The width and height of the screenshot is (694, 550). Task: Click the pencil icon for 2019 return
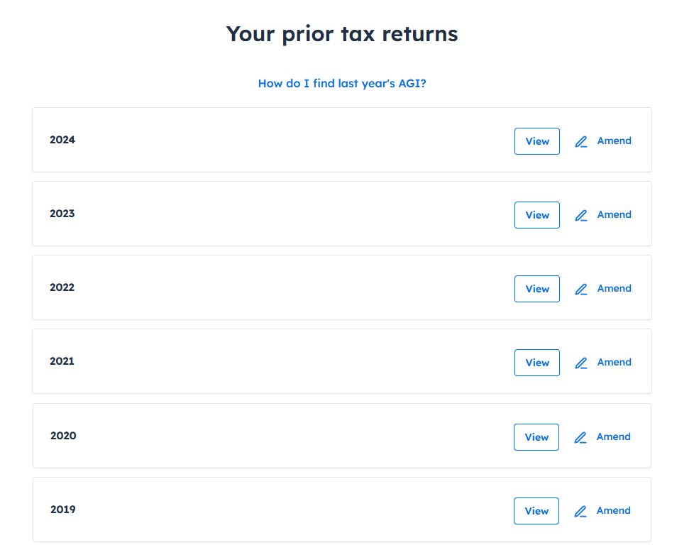tap(580, 512)
